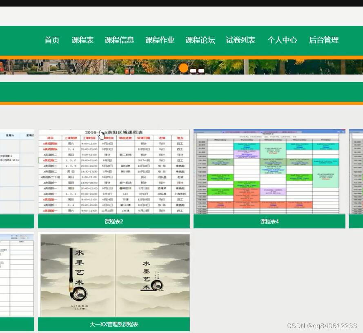Viewport: 363px width, 333px height.
Task: Switch to the third carousel slide indicator
Action: (202, 70)
